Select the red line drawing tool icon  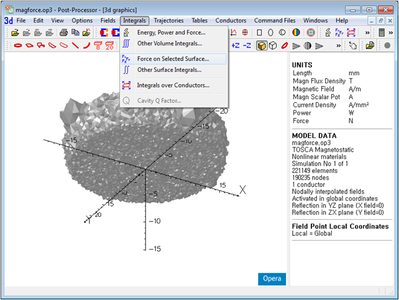click(x=75, y=45)
